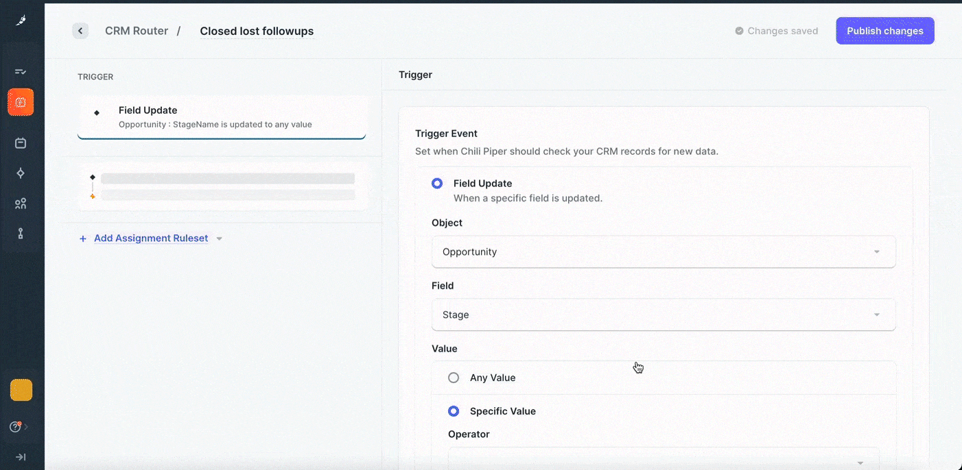962x470 pixels.
Task: Open the Object dropdown showing Opportunity
Action: point(663,252)
